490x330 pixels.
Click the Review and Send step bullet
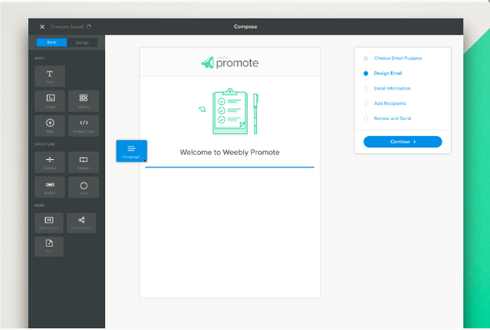[x=366, y=118]
